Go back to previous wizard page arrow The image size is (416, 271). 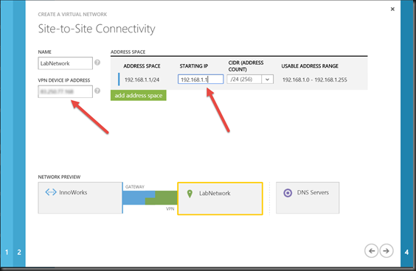click(372, 250)
